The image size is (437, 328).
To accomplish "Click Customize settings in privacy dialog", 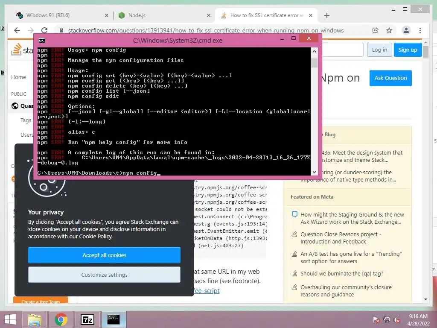I will pyautogui.click(x=104, y=275).
